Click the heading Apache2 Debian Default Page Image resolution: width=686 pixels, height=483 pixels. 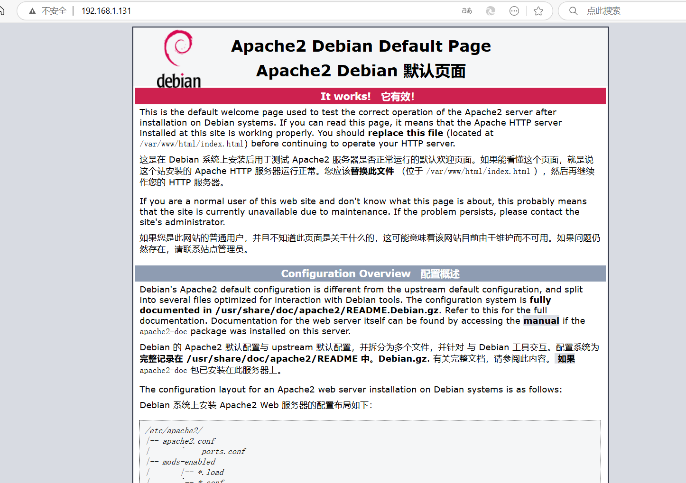pos(361,46)
